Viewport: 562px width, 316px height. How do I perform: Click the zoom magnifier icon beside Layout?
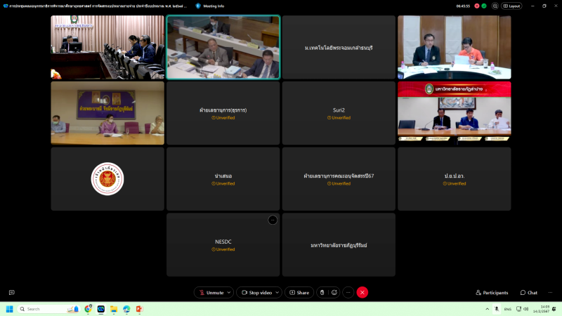[495, 6]
